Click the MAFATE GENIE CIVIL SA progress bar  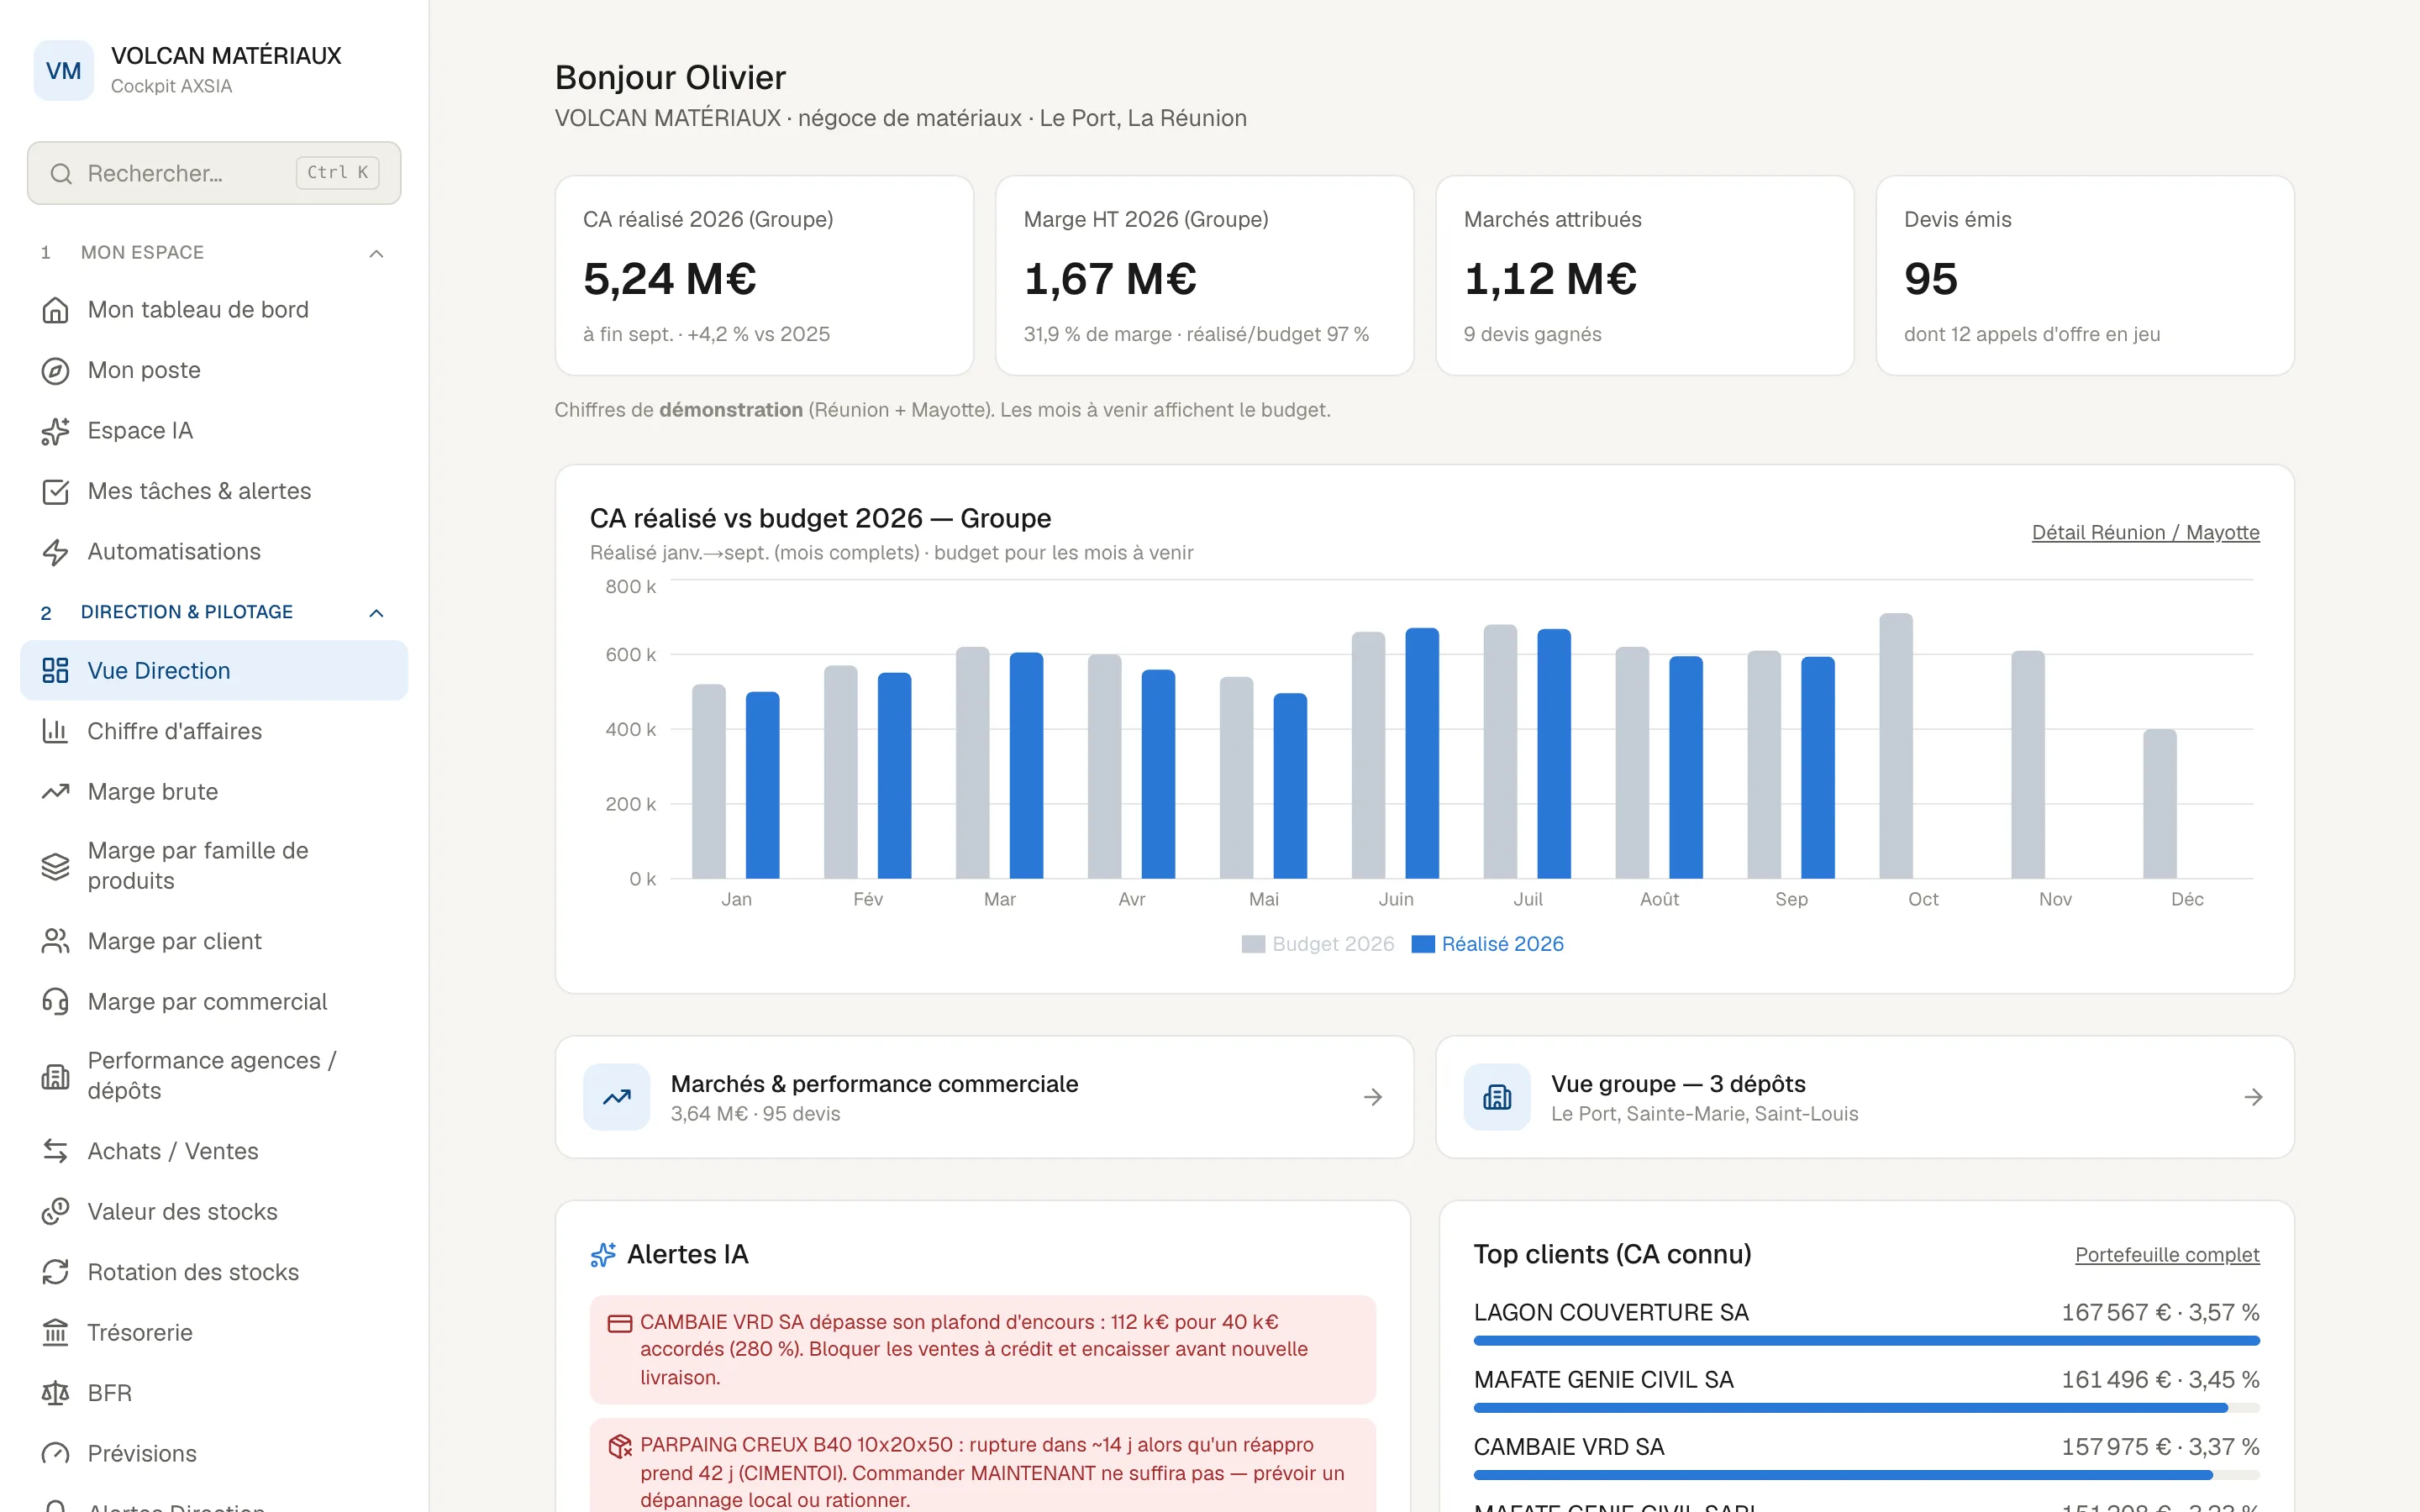click(1866, 1407)
